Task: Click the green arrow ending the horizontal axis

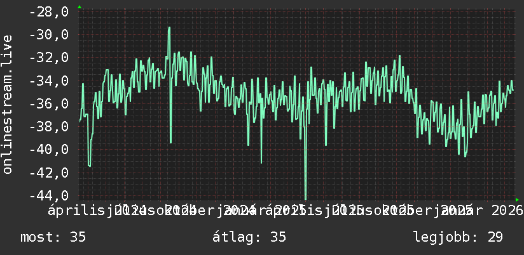Action: [517, 200]
